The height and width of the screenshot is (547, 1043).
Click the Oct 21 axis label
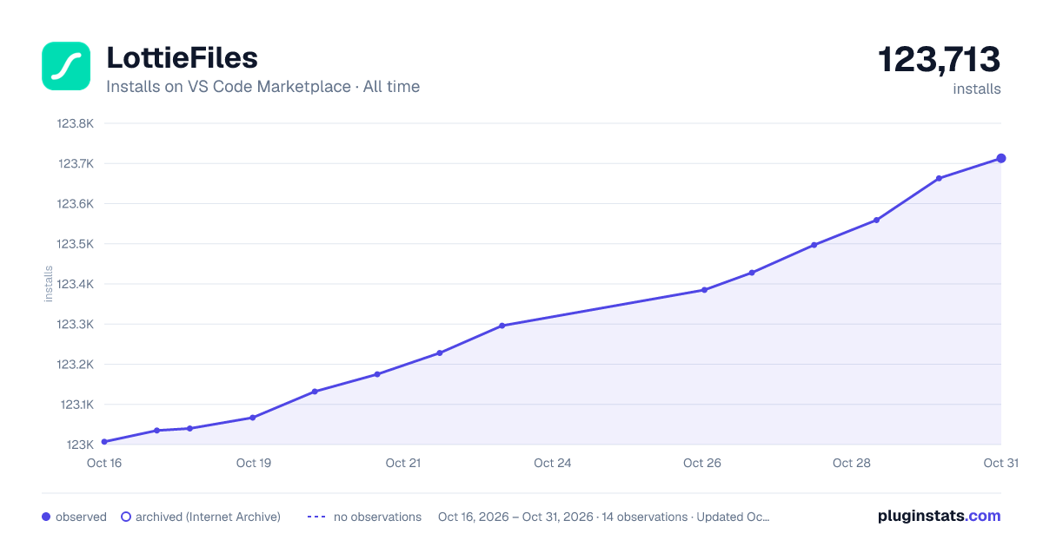403,463
